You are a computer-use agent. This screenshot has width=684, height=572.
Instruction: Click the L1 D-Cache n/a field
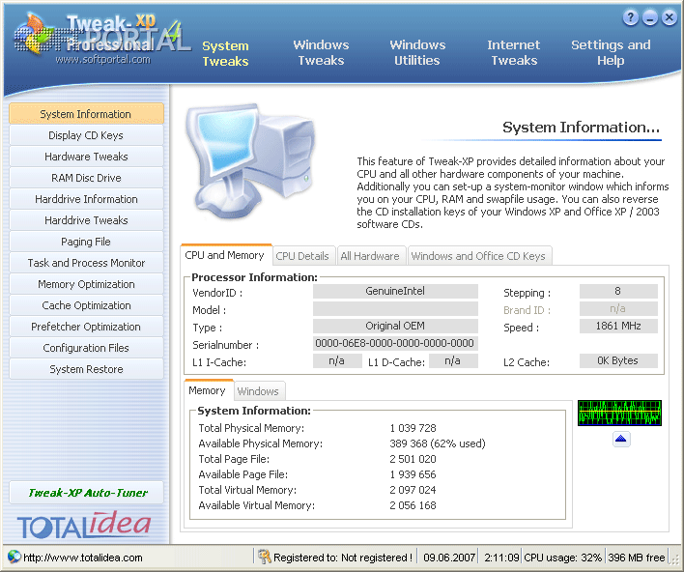pyautogui.click(x=453, y=360)
